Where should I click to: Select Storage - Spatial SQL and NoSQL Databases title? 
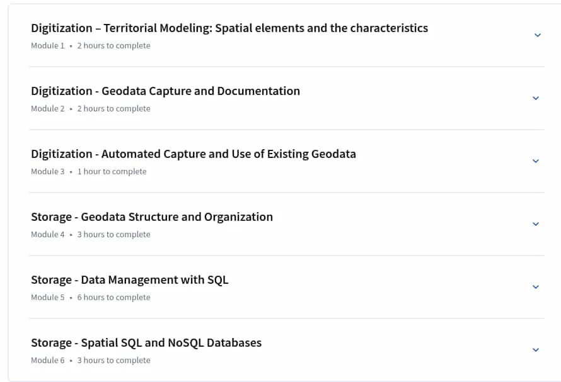[146, 343]
